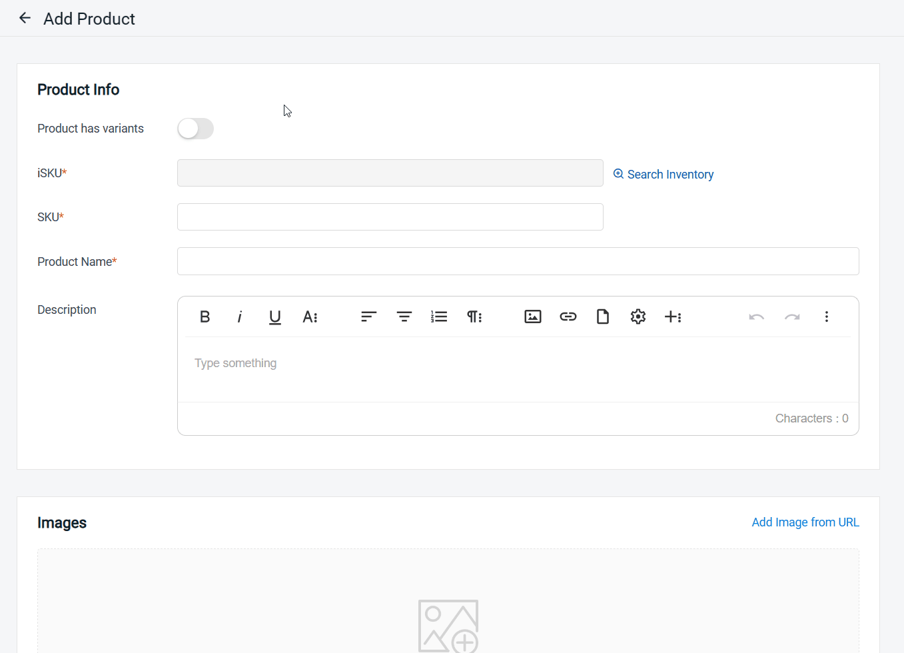
Task: Center align the description text
Action: [404, 317]
